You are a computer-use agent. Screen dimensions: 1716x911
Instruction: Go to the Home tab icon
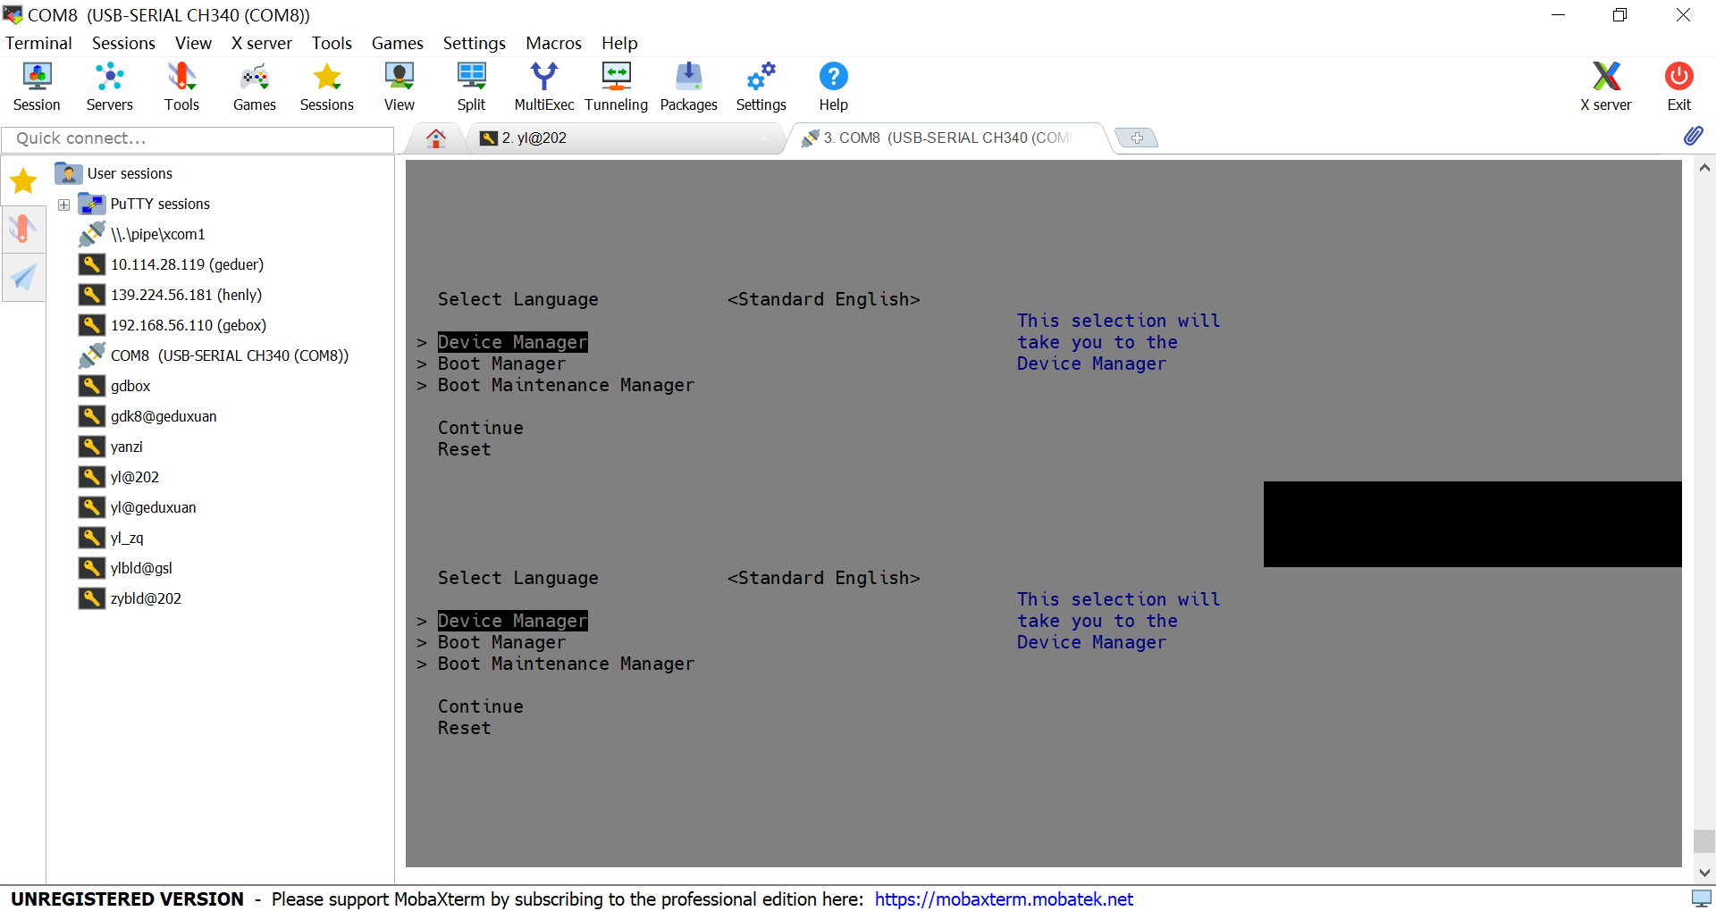[436, 138]
